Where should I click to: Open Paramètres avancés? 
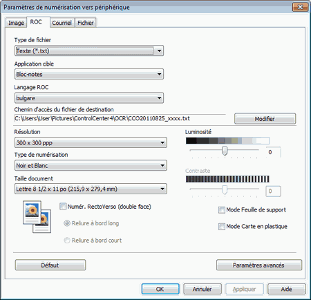(x=259, y=265)
